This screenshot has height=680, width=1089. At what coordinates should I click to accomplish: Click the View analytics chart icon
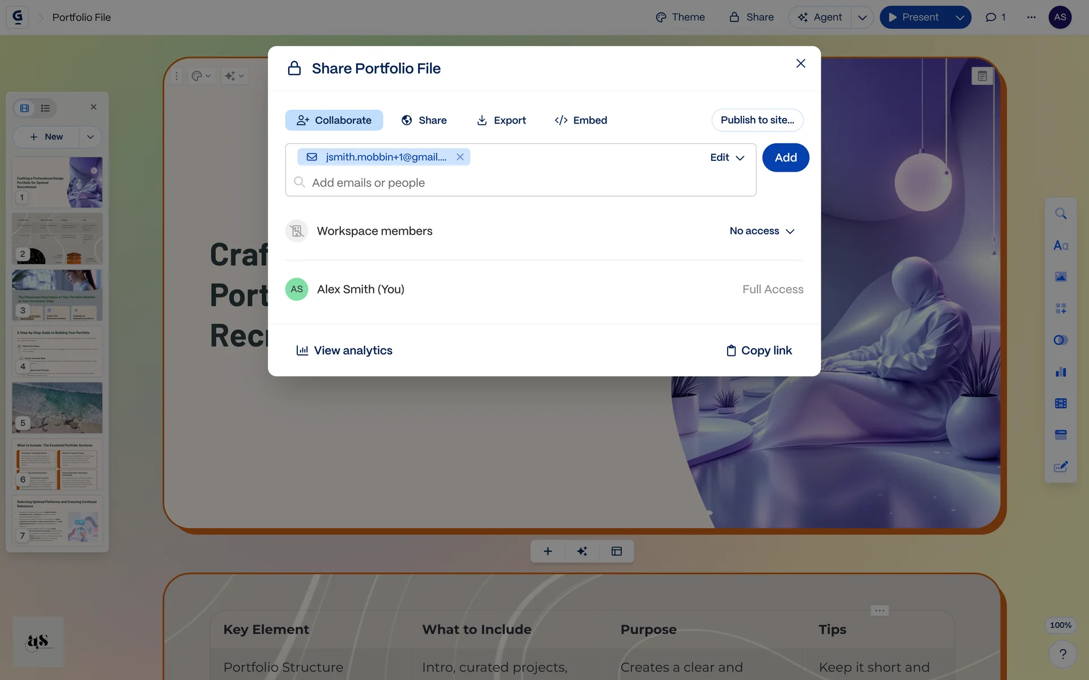(x=302, y=351)
